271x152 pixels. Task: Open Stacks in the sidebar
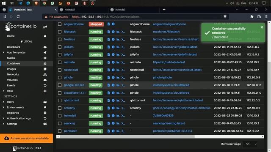(11, 58)
